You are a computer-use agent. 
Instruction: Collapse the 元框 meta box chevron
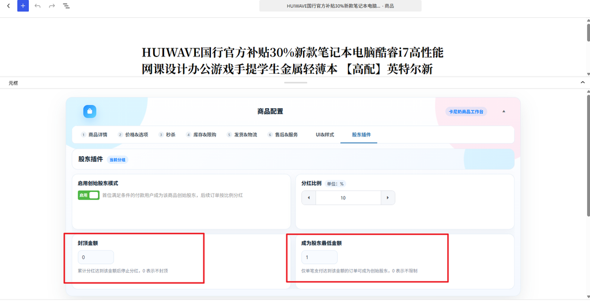(x=583, y=82)
